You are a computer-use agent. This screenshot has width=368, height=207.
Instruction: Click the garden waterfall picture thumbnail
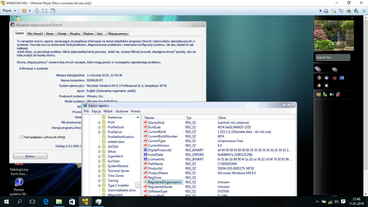(334, 36)
